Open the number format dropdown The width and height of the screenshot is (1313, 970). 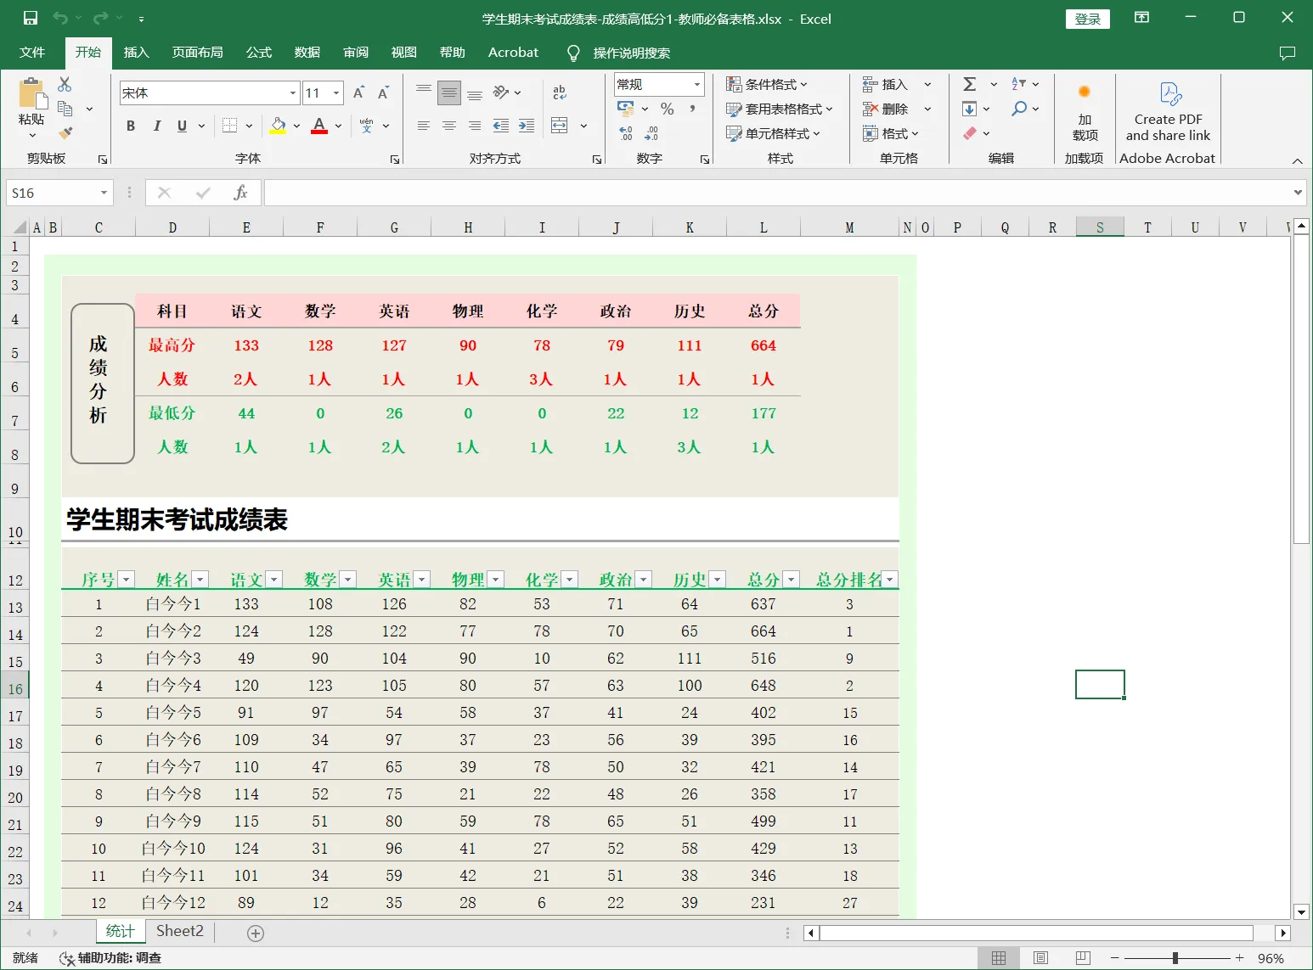pyautogui.click(x=697, y=84)
